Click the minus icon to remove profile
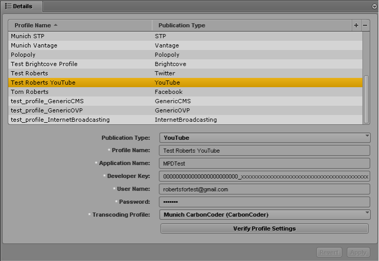The image size is (379, 261). tap(365, 25)
